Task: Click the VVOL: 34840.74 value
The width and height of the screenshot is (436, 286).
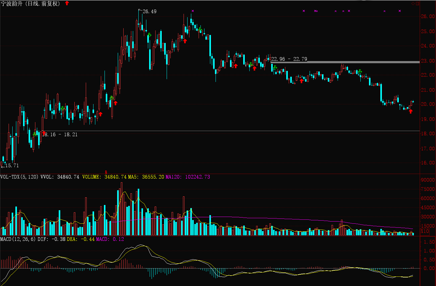Action: coord(60,177)
